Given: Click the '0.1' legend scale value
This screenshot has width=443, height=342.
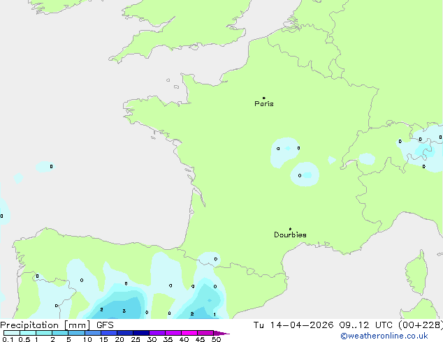Looking at the screenshot, I should (x=8, y=339).
